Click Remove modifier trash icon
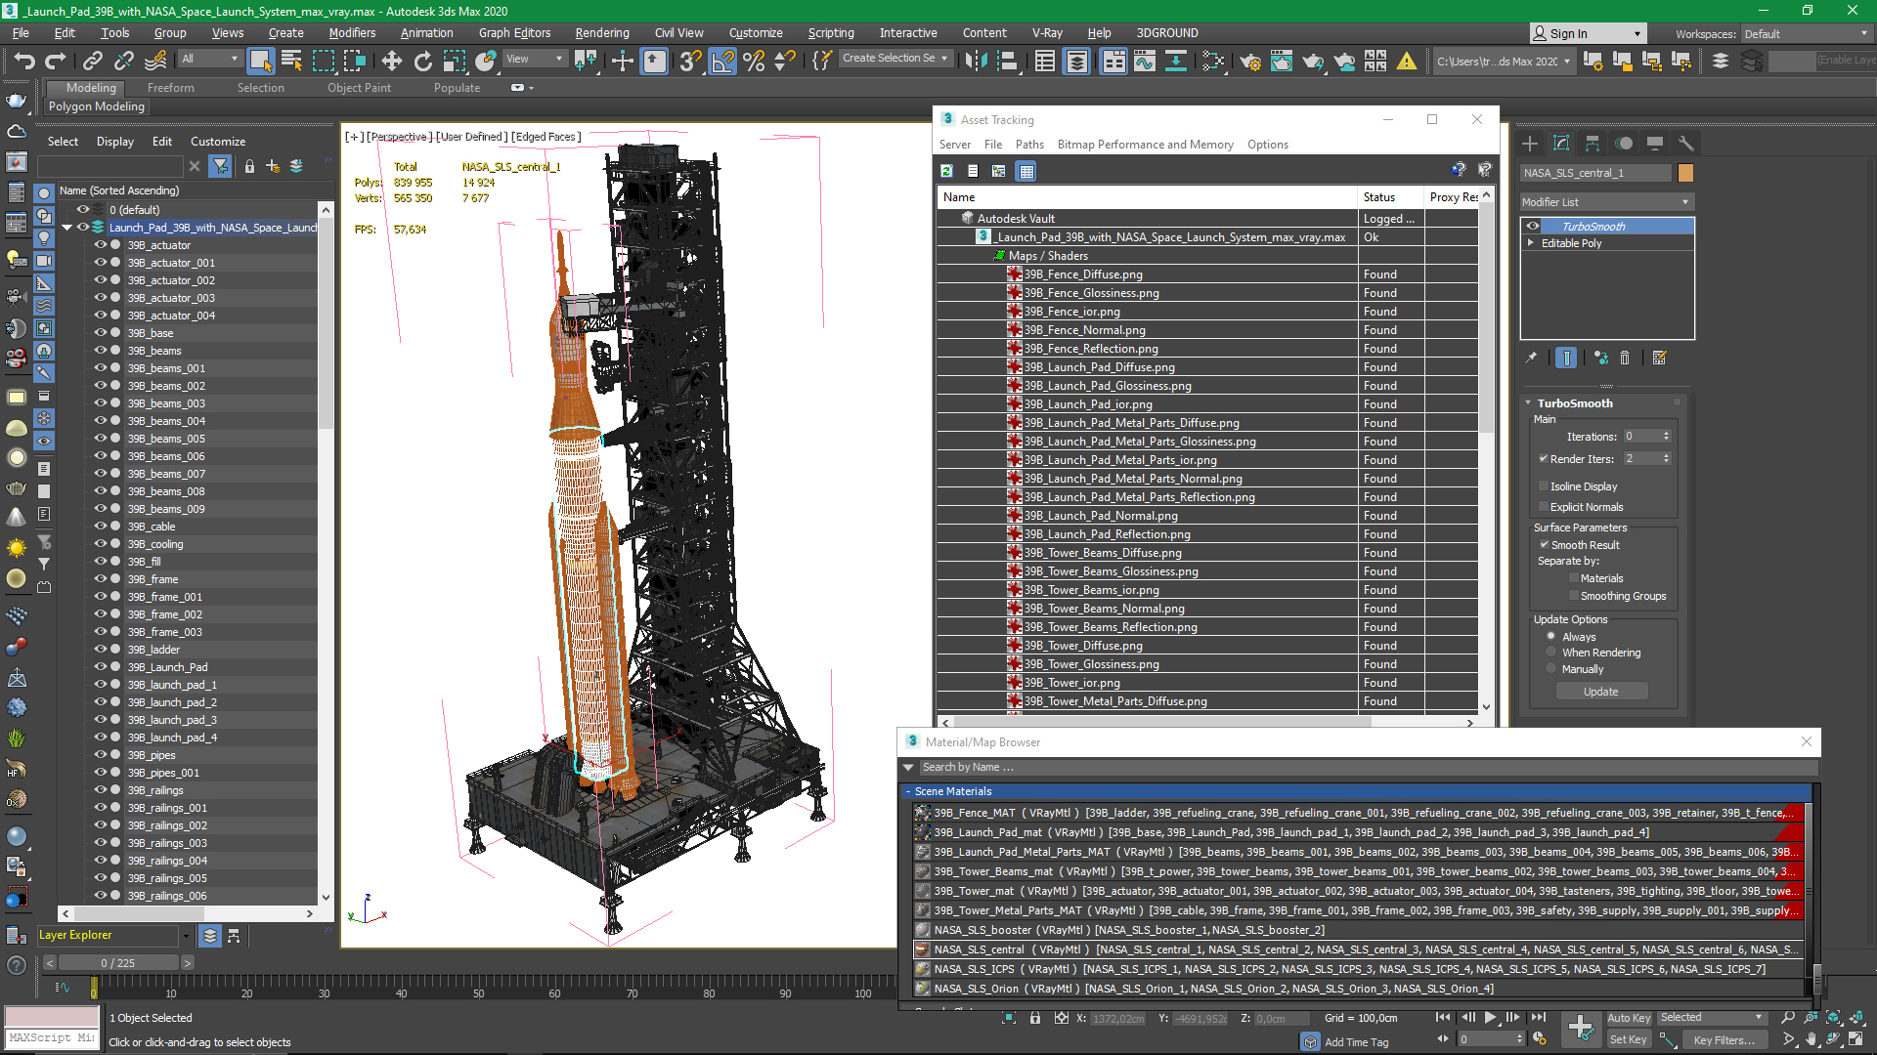1877x1055 pixels. pos(1625,358)
